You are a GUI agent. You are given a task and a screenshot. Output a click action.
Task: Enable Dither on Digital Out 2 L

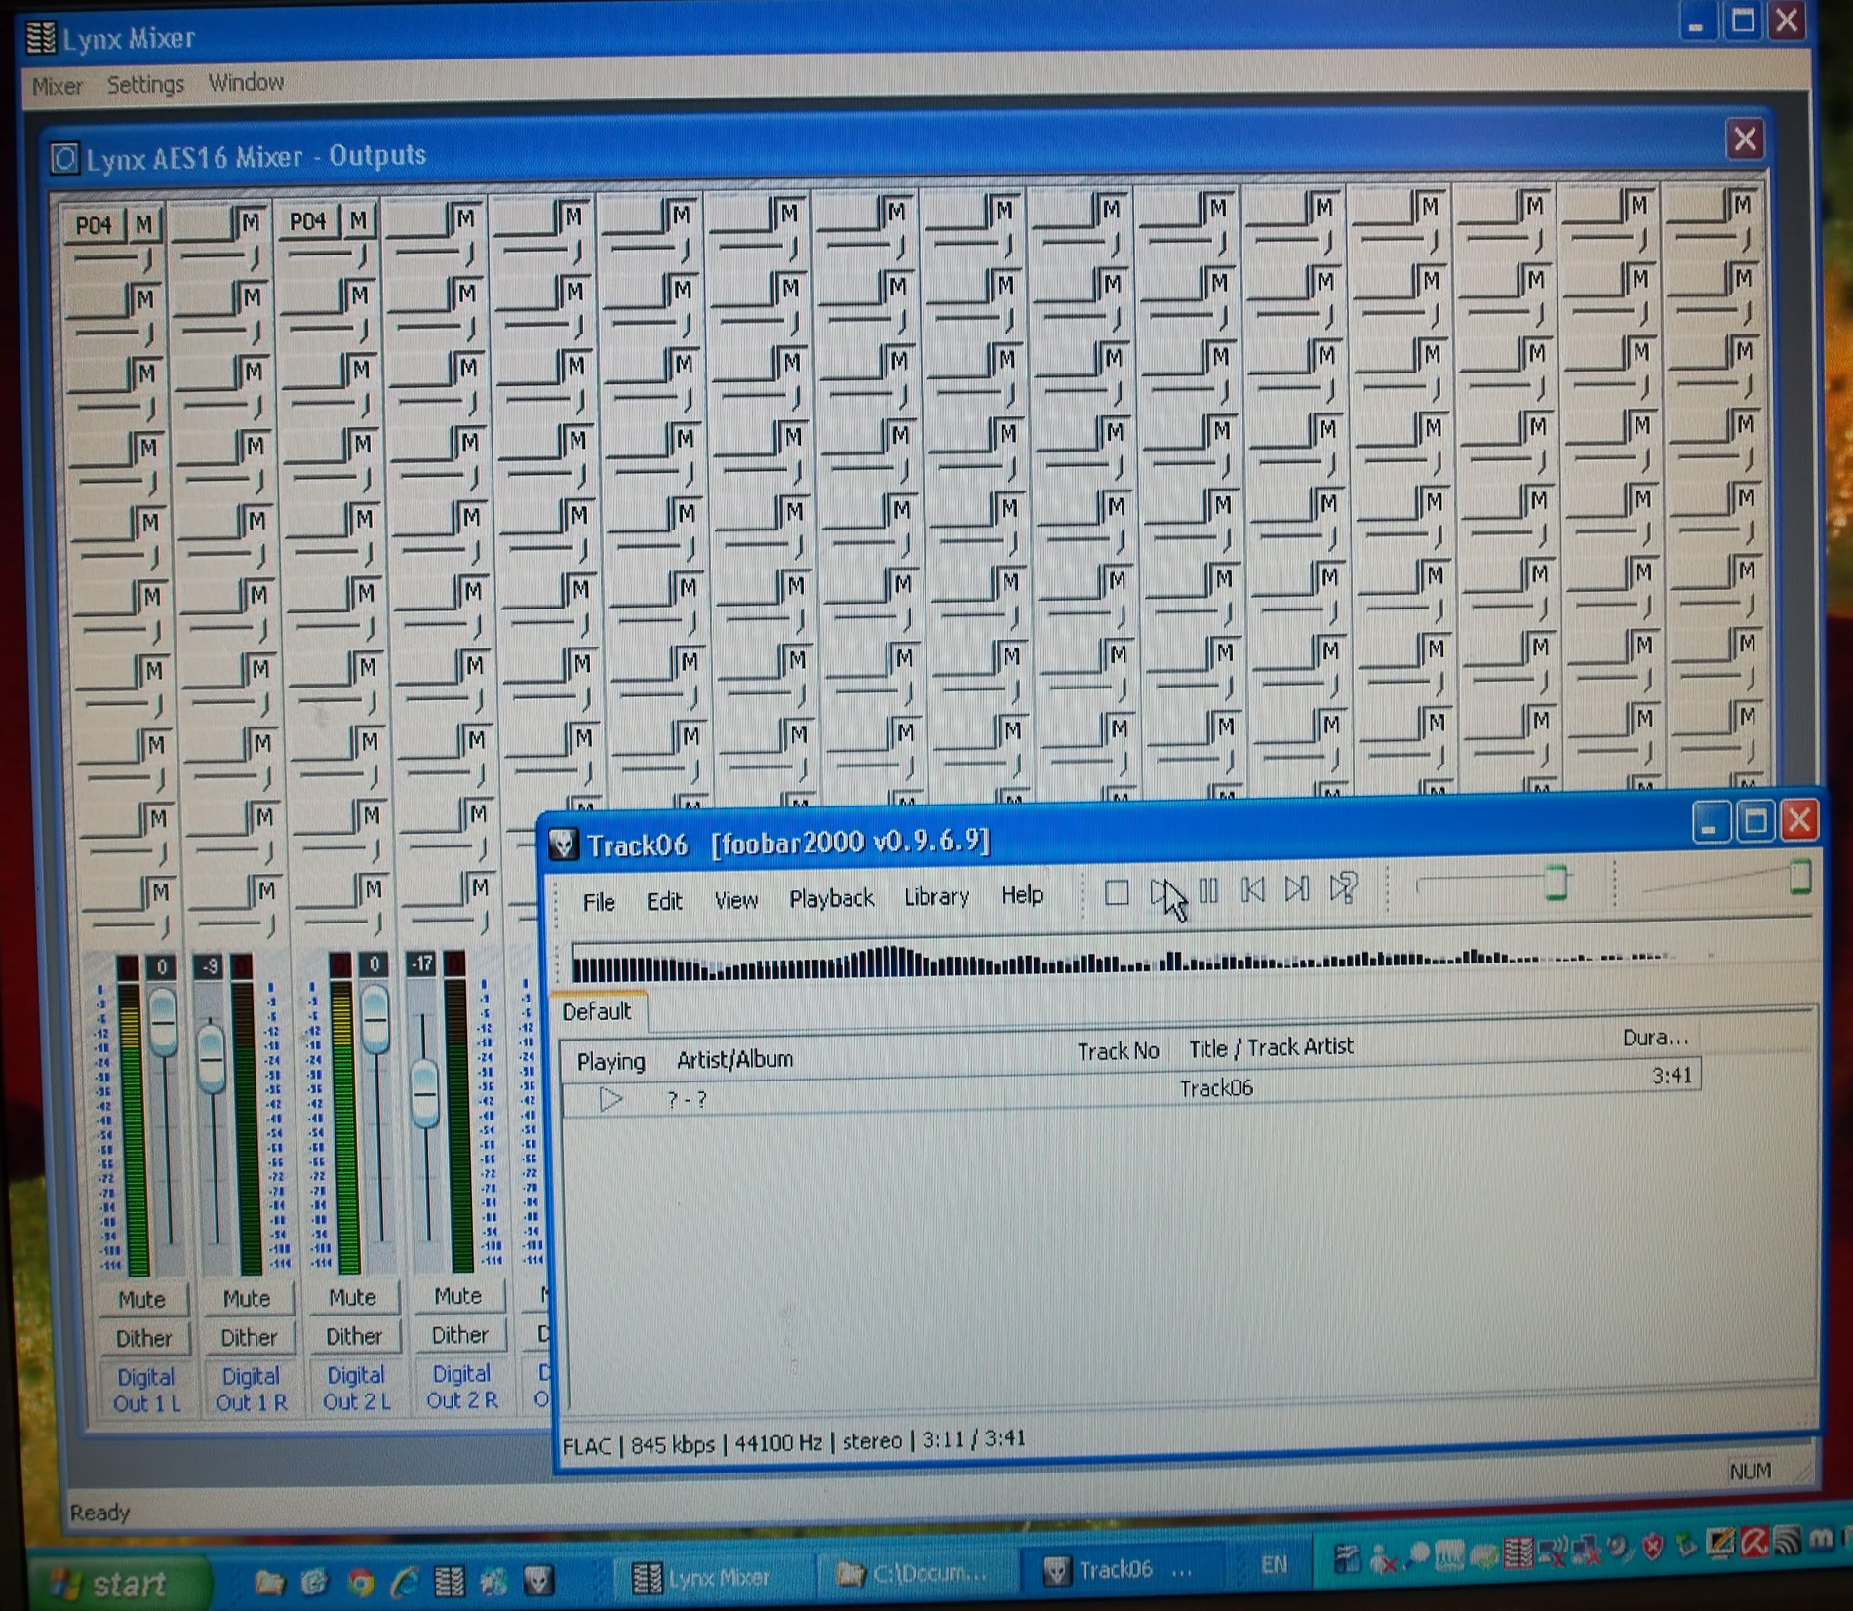354,1336
